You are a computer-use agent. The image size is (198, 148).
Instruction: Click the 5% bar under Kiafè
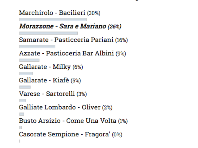coord(25,87)
